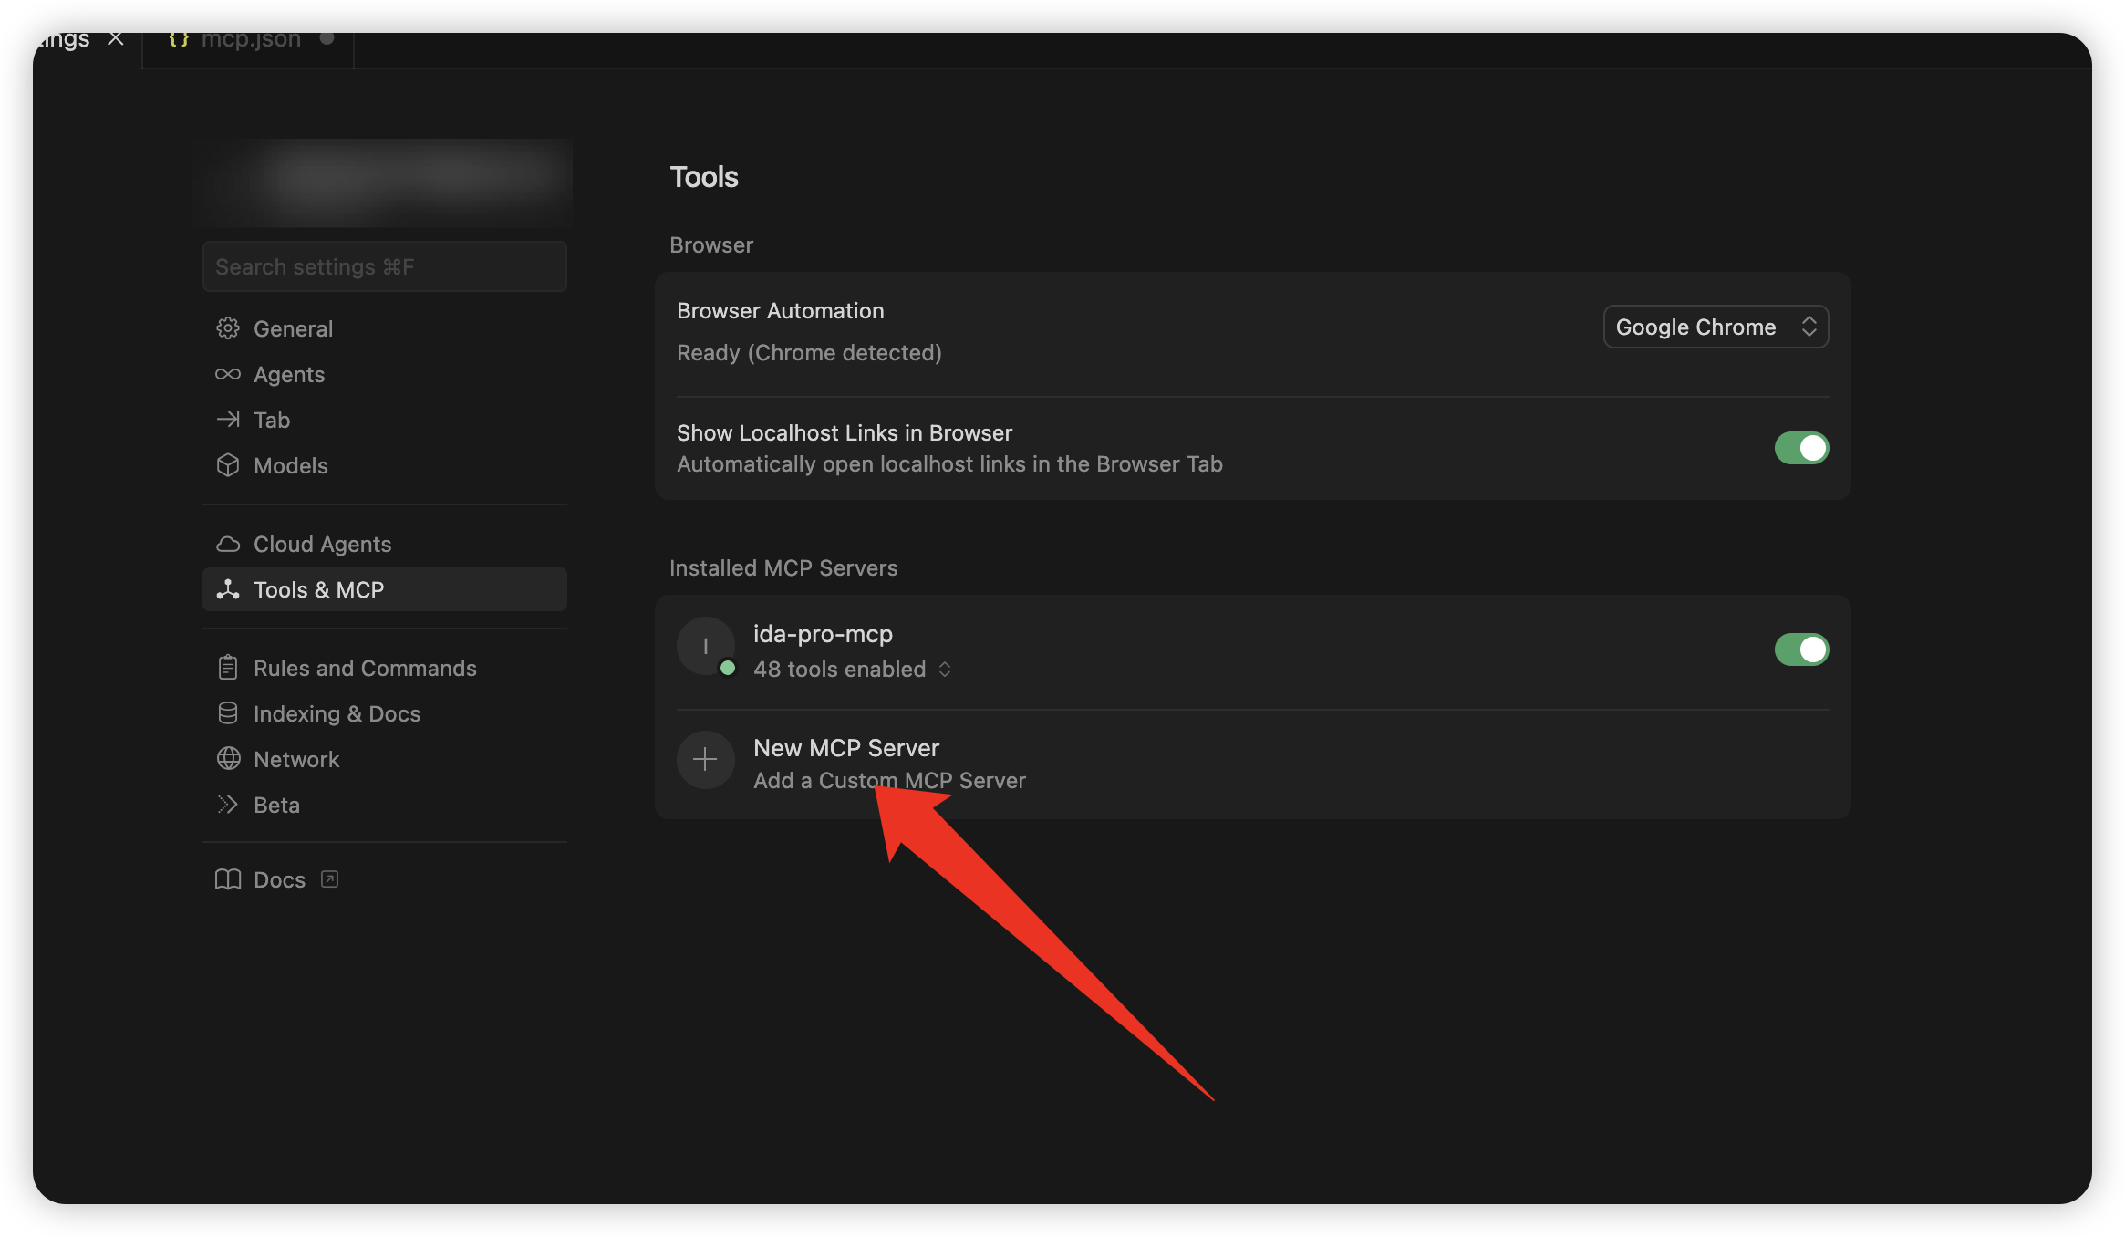Click the Agents infinity icon

(x=227, y=374)
